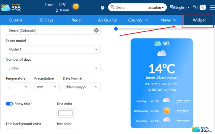
Task: Click the location pin icon
Action: tap(102, 8)
